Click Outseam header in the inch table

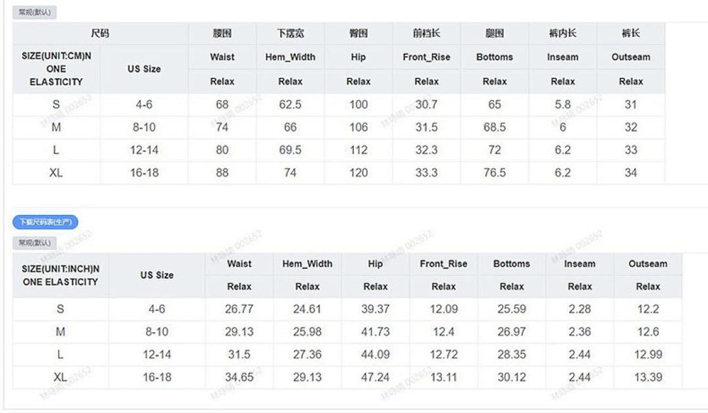click(x=648, y=264)
